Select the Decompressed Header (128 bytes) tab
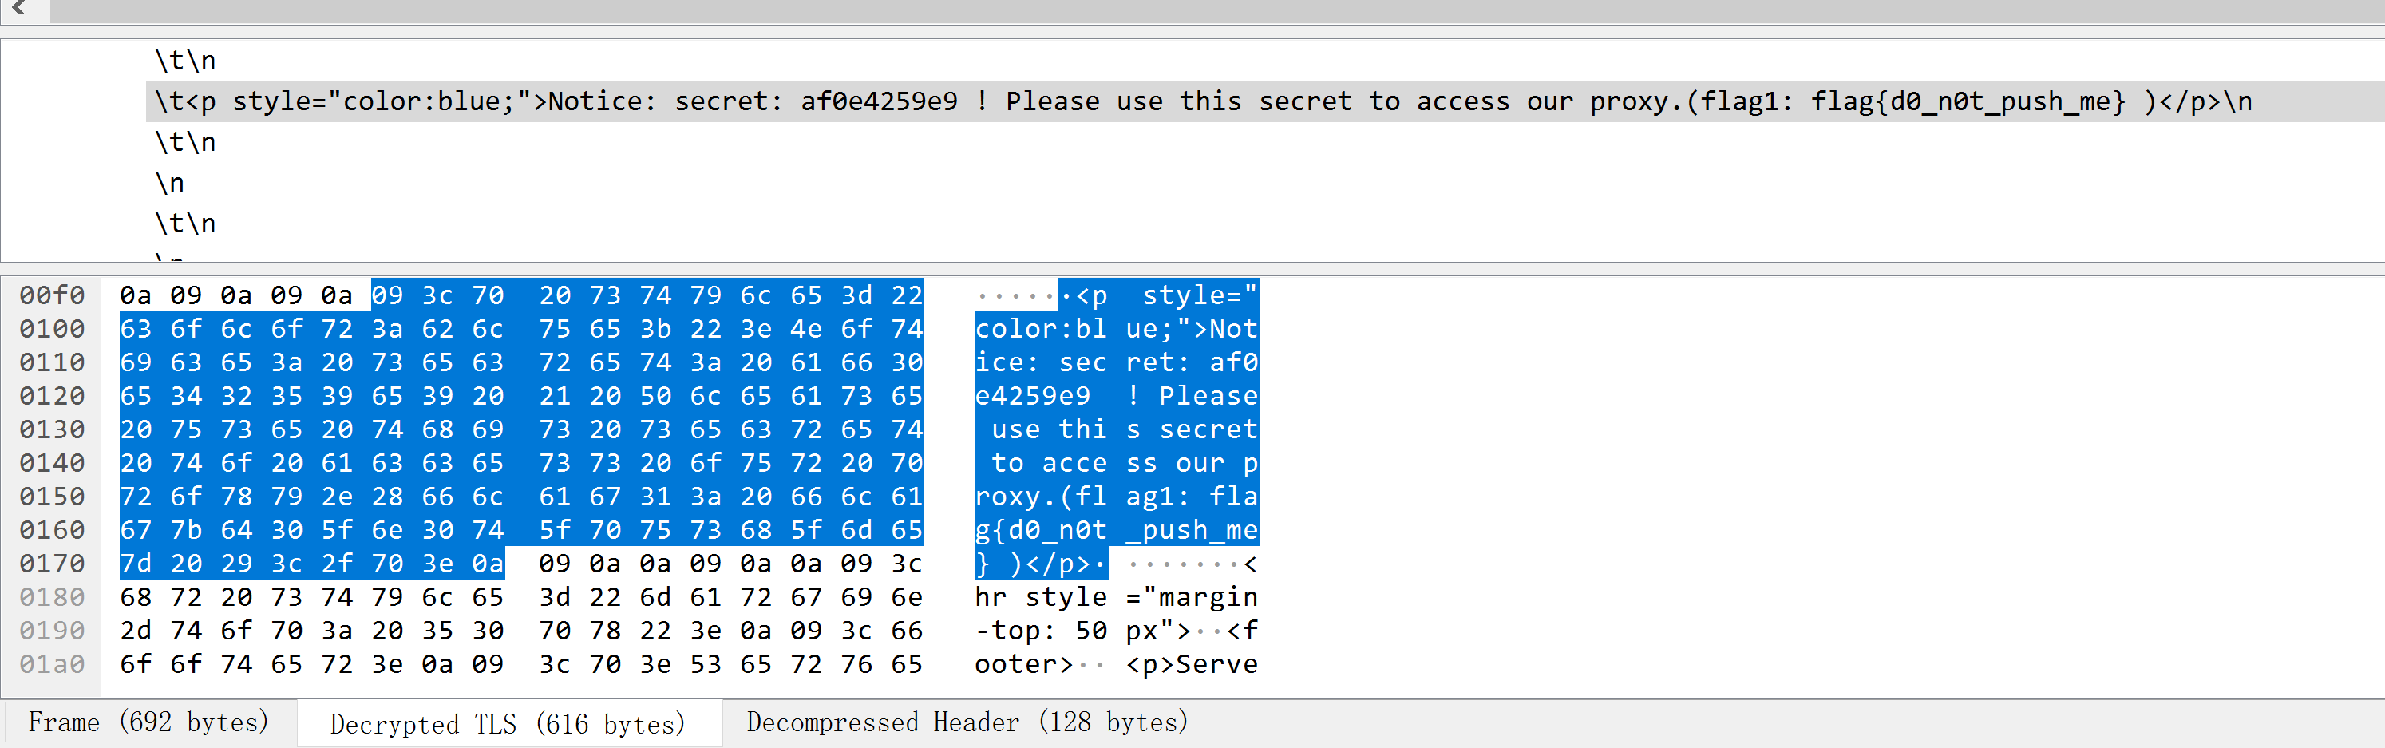The height and width of the screenshot is (748, 2385). point(967,722)
